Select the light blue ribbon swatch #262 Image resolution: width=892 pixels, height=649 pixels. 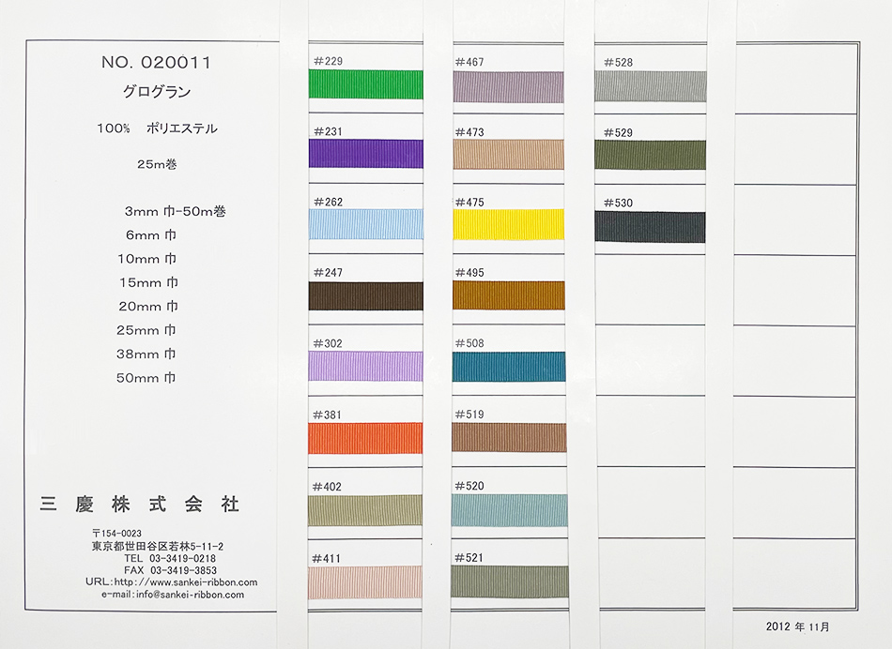[366, 224]
